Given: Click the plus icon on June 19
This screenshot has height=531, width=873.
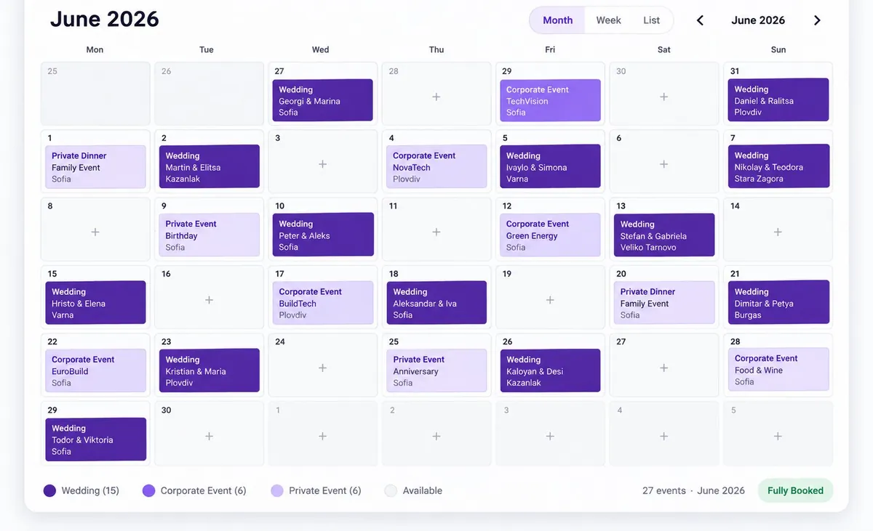Looking at the screenshot, I should pos(550,300).
